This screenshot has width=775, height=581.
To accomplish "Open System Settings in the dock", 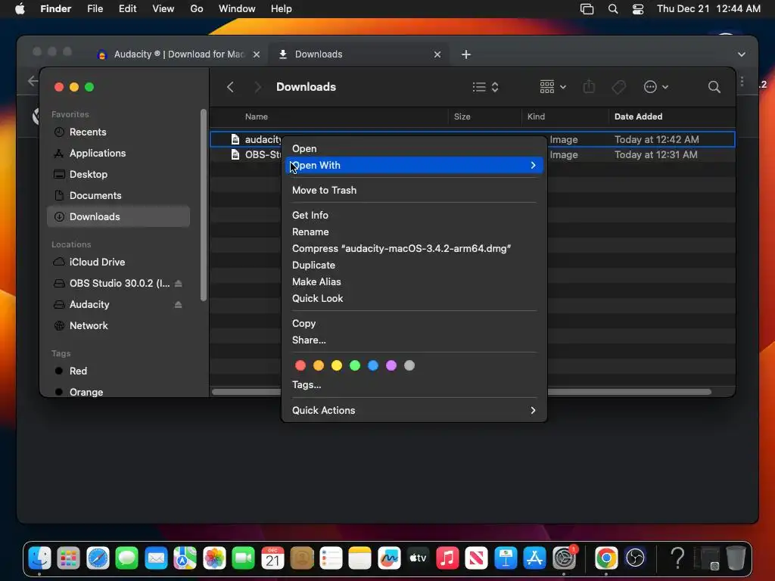I will click(564, 558).
